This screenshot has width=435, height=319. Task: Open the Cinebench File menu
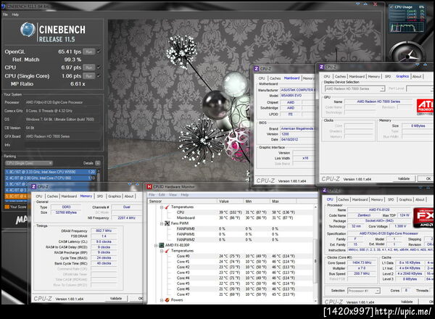pos(5,14)
